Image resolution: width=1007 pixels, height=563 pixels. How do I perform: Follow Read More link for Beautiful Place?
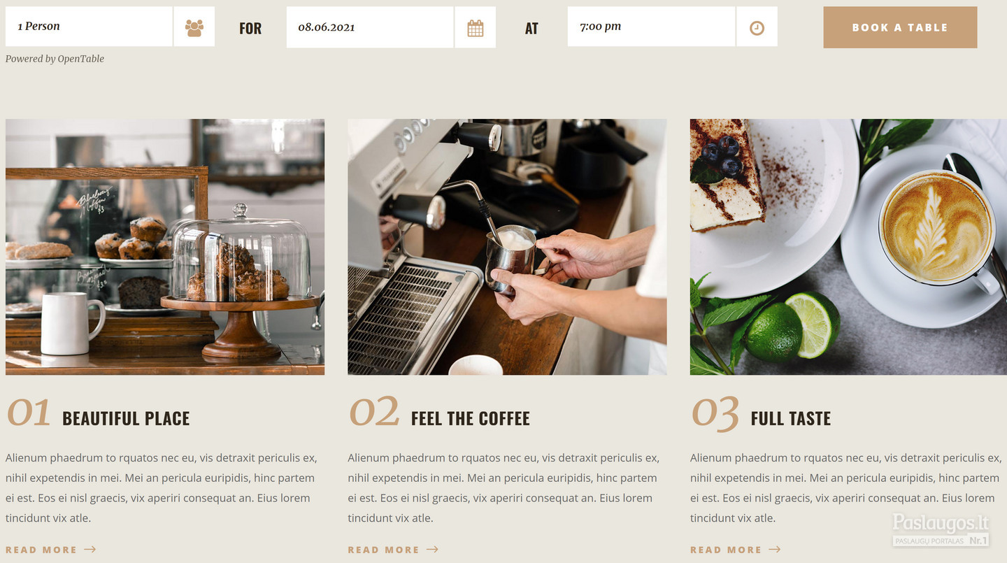[41, 550]
